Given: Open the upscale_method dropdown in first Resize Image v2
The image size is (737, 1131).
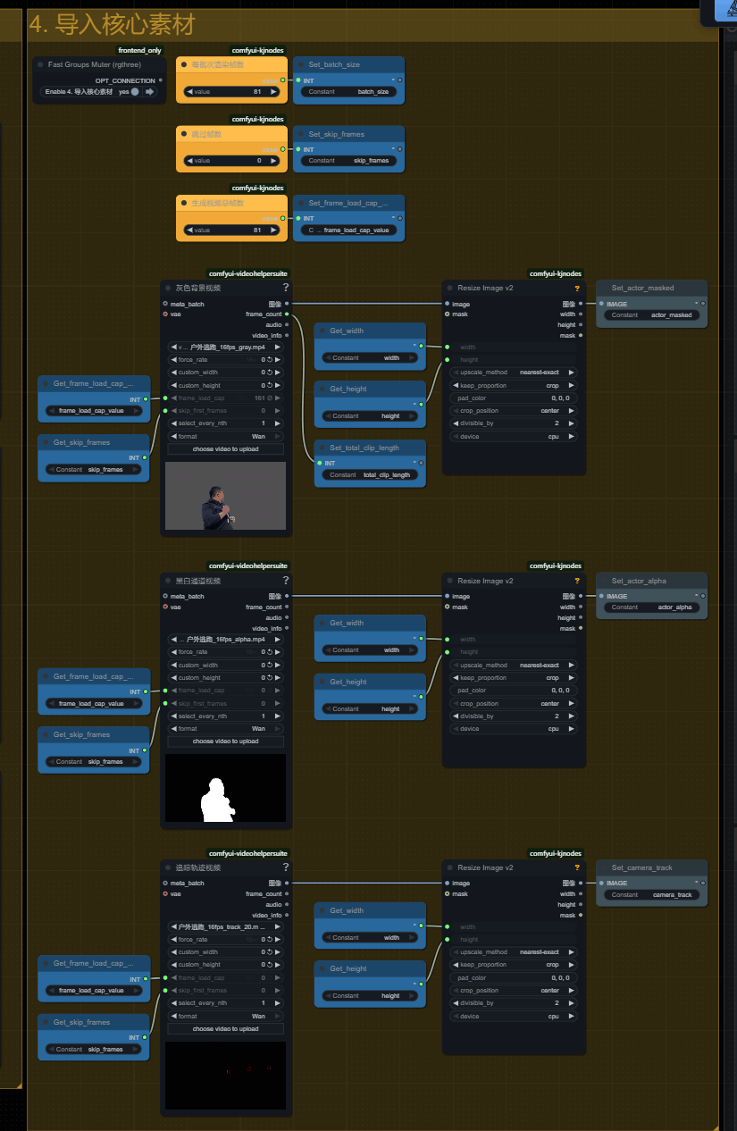Looking at the screenshot, I should 513,373.
